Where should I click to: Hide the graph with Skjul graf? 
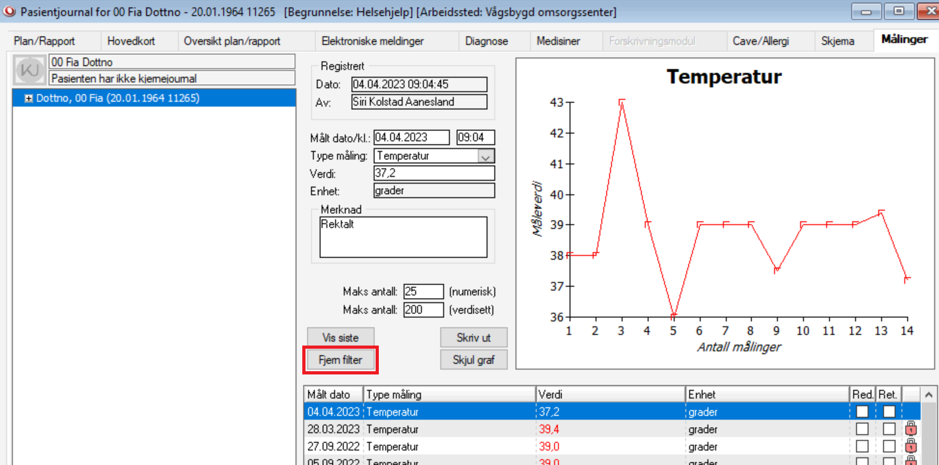[x=473, y=360]
